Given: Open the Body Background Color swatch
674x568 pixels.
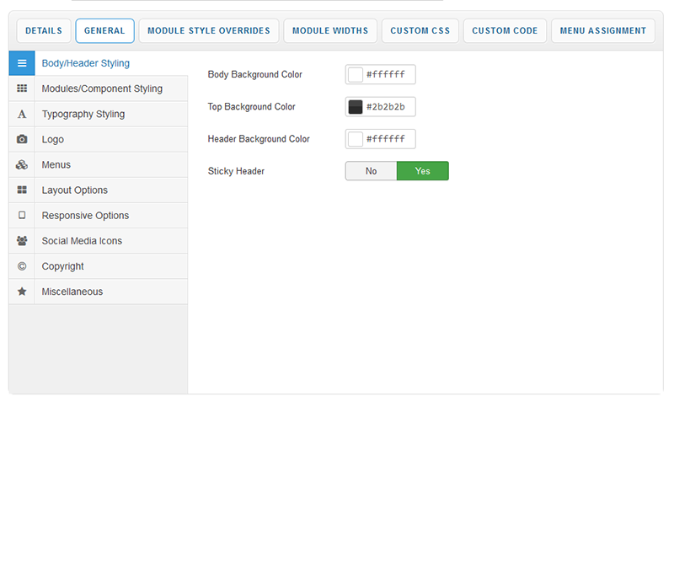Looking at the screenshot, I should (356, 75).
